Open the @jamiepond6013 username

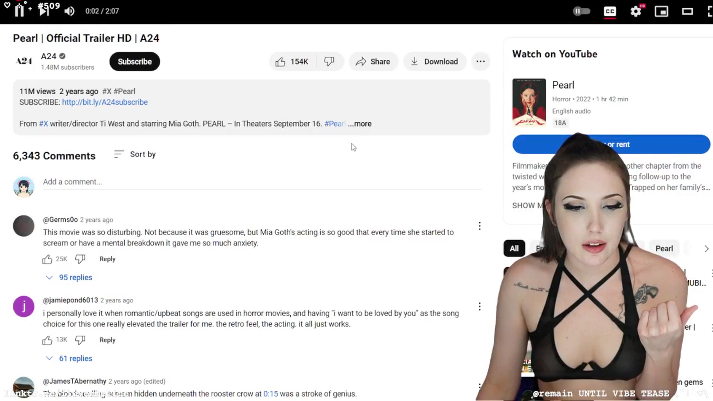click(71, 300)
